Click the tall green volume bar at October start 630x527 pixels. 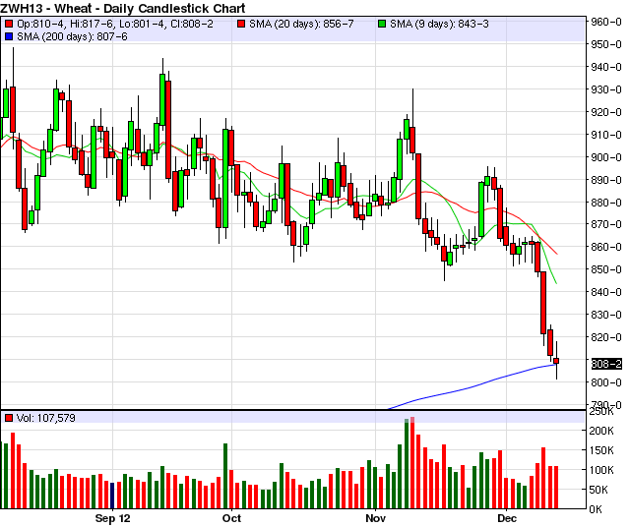point(225,476)
